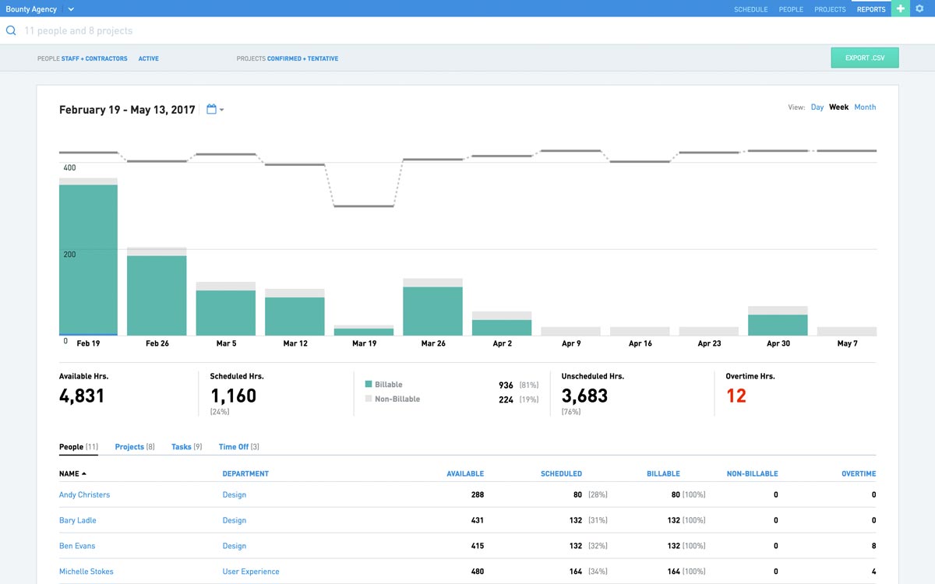Switch chart view to Month

click(x=865, y=107)
